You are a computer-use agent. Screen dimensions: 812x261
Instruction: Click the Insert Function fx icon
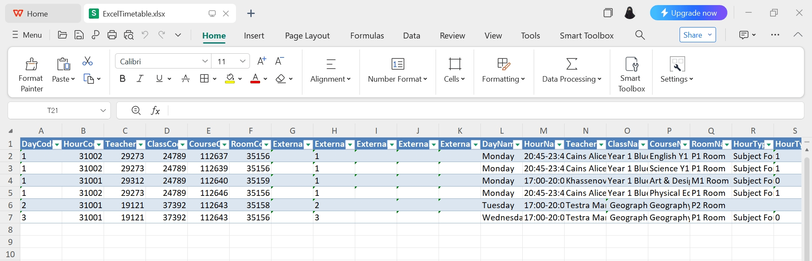pos(155,111)
